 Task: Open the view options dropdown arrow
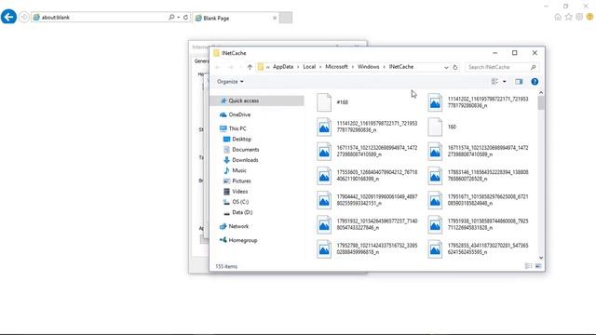click(x=505, y=81)
